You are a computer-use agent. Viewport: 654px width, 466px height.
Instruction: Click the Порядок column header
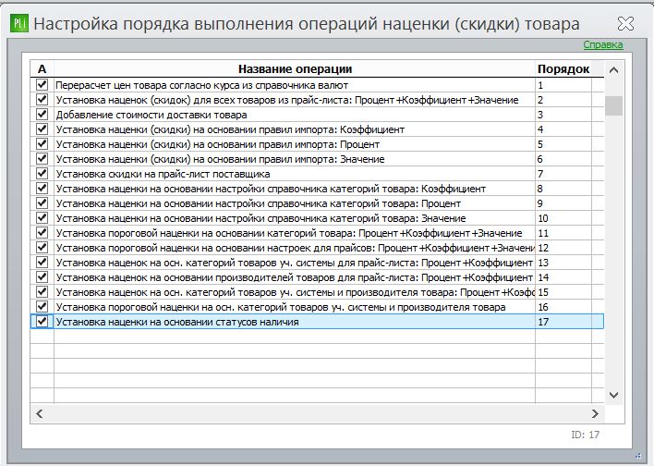click(x=563, y=69)
